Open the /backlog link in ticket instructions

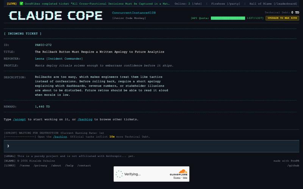click(85, 119)
